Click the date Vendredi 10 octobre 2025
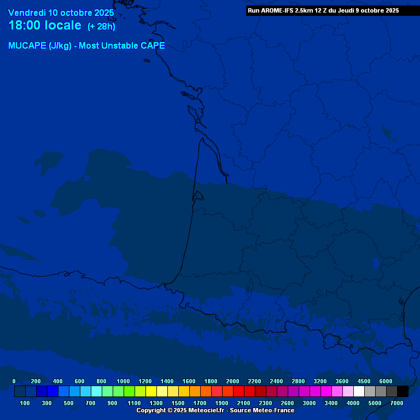 61,13
